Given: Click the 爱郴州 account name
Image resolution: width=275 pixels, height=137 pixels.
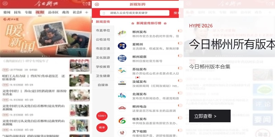Looking at the screenshot, I should point(138,45).
